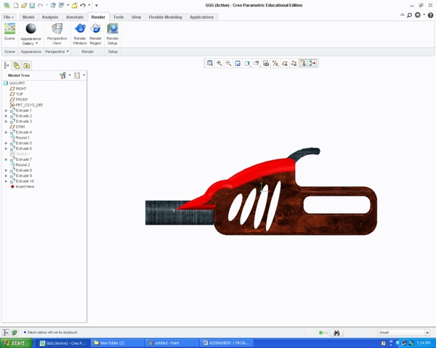Image resolution: width=436 pixels, height=348 pixels.
Task: Switch to the Model Tree tab icon
Action: [x=7, y=65]
